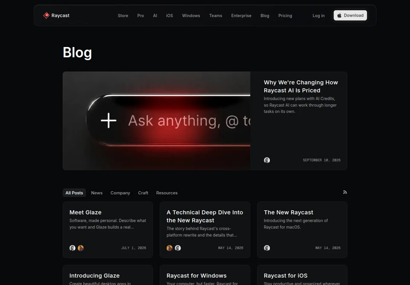Image resolution: width=410 pixels, height=285 pixels.
Task: Go to the Pro page
Action: (141, 16)
